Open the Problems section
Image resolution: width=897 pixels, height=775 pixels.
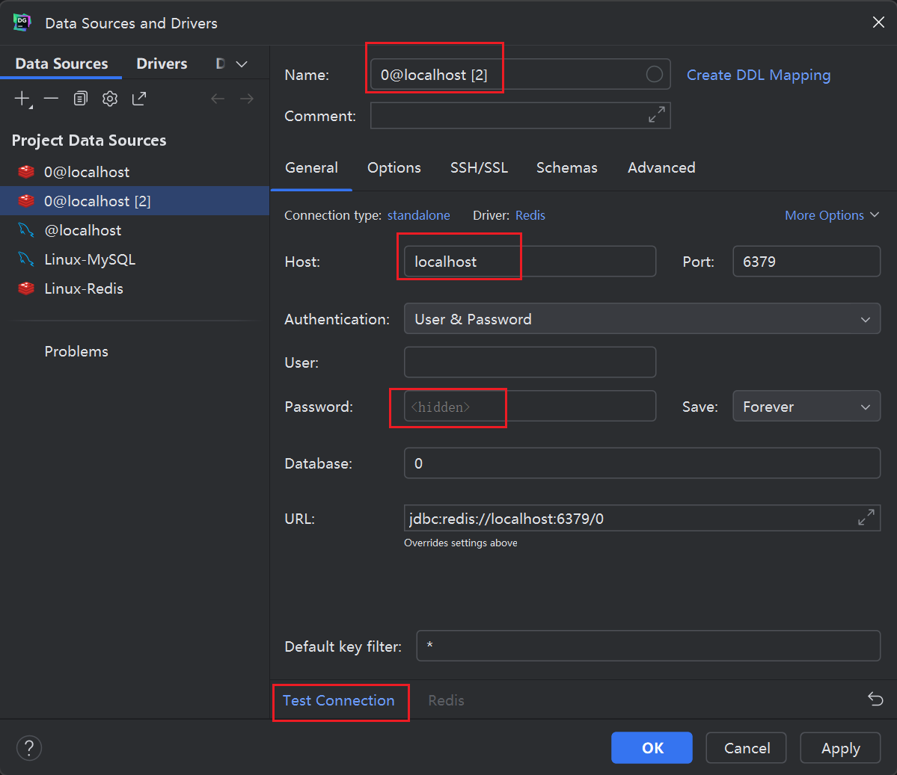[76, 351]
